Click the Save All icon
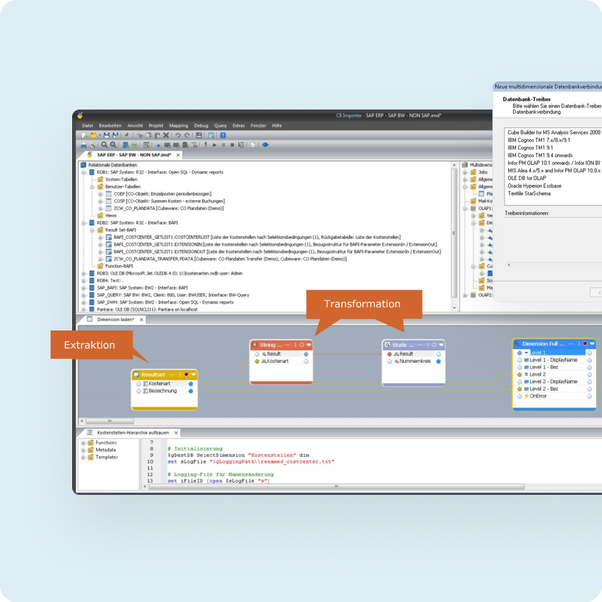 (114, 135)
